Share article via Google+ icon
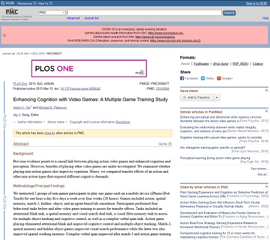Image resolution: width=270 pixels, height=240 pixels. 219,78
